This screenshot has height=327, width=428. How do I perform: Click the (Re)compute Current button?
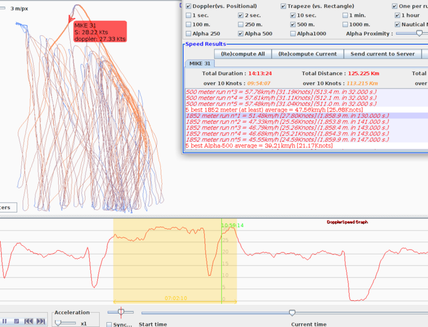tap(308, 54)
